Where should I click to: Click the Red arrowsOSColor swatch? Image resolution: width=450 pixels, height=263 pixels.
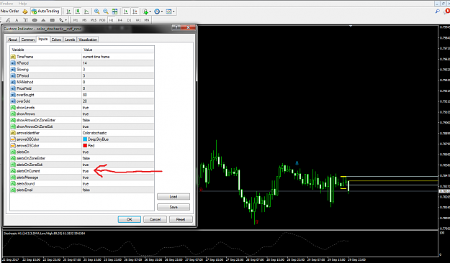(85, 146)
